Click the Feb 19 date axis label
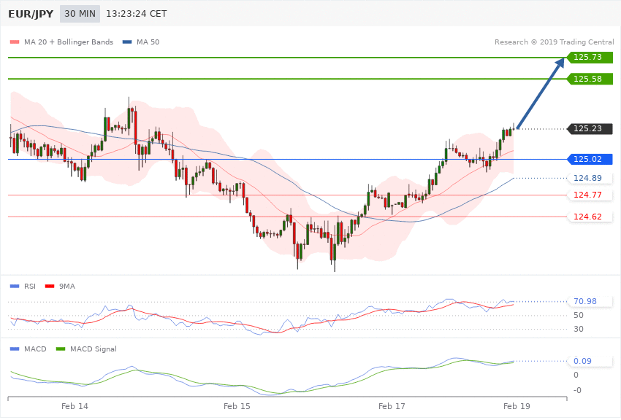The width and height of the screenshot is (621, 420). tap(517, 406)
